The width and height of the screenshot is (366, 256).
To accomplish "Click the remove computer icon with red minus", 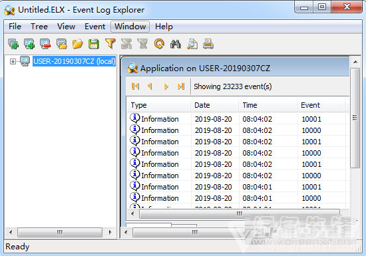I will pyautogui.click(x=45, y=44).
